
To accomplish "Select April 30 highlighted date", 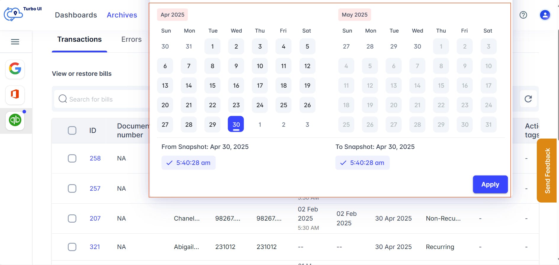I will click(x=236, y=124).
